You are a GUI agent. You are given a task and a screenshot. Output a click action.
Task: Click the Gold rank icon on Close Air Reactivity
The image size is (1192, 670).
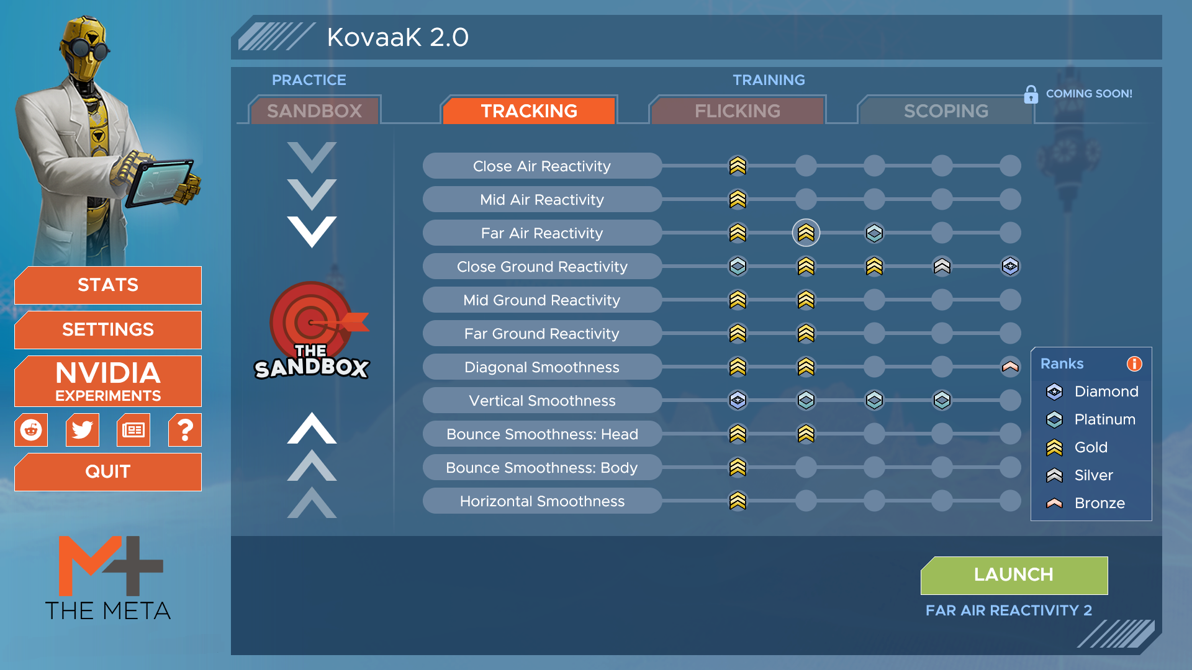pyautogui.click(x=736, y=166)
